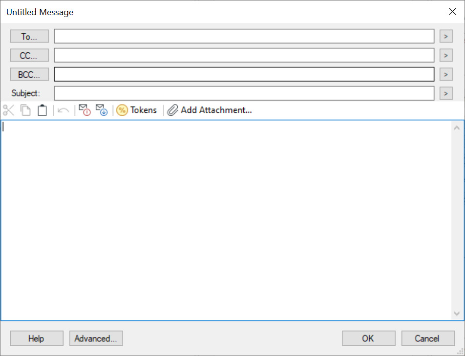Expand the arrow next to CC field
Image resolution: width=465 pixels, height=356 pixels.
[445, 56]
